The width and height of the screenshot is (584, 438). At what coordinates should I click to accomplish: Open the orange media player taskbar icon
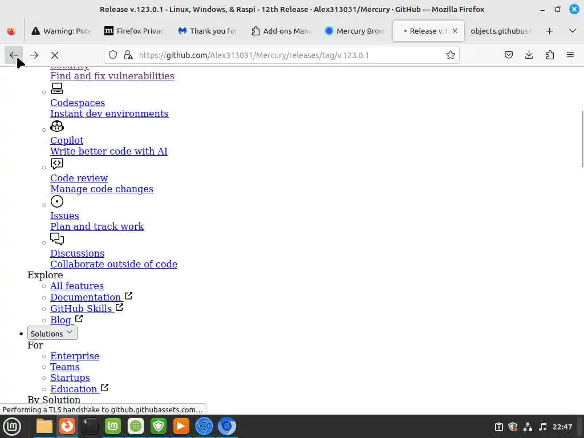click(181, 426)
